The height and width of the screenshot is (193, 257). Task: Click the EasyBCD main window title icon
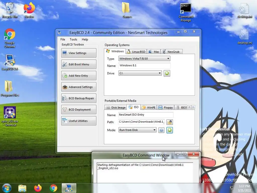(x=59, y=32)
